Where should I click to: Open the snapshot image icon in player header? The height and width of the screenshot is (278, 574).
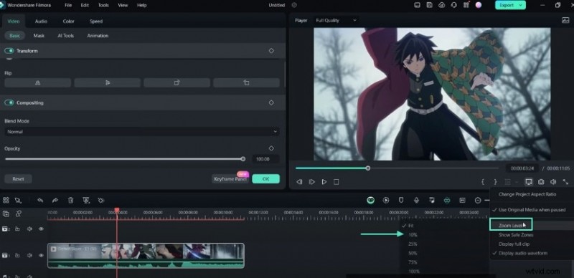565,21
